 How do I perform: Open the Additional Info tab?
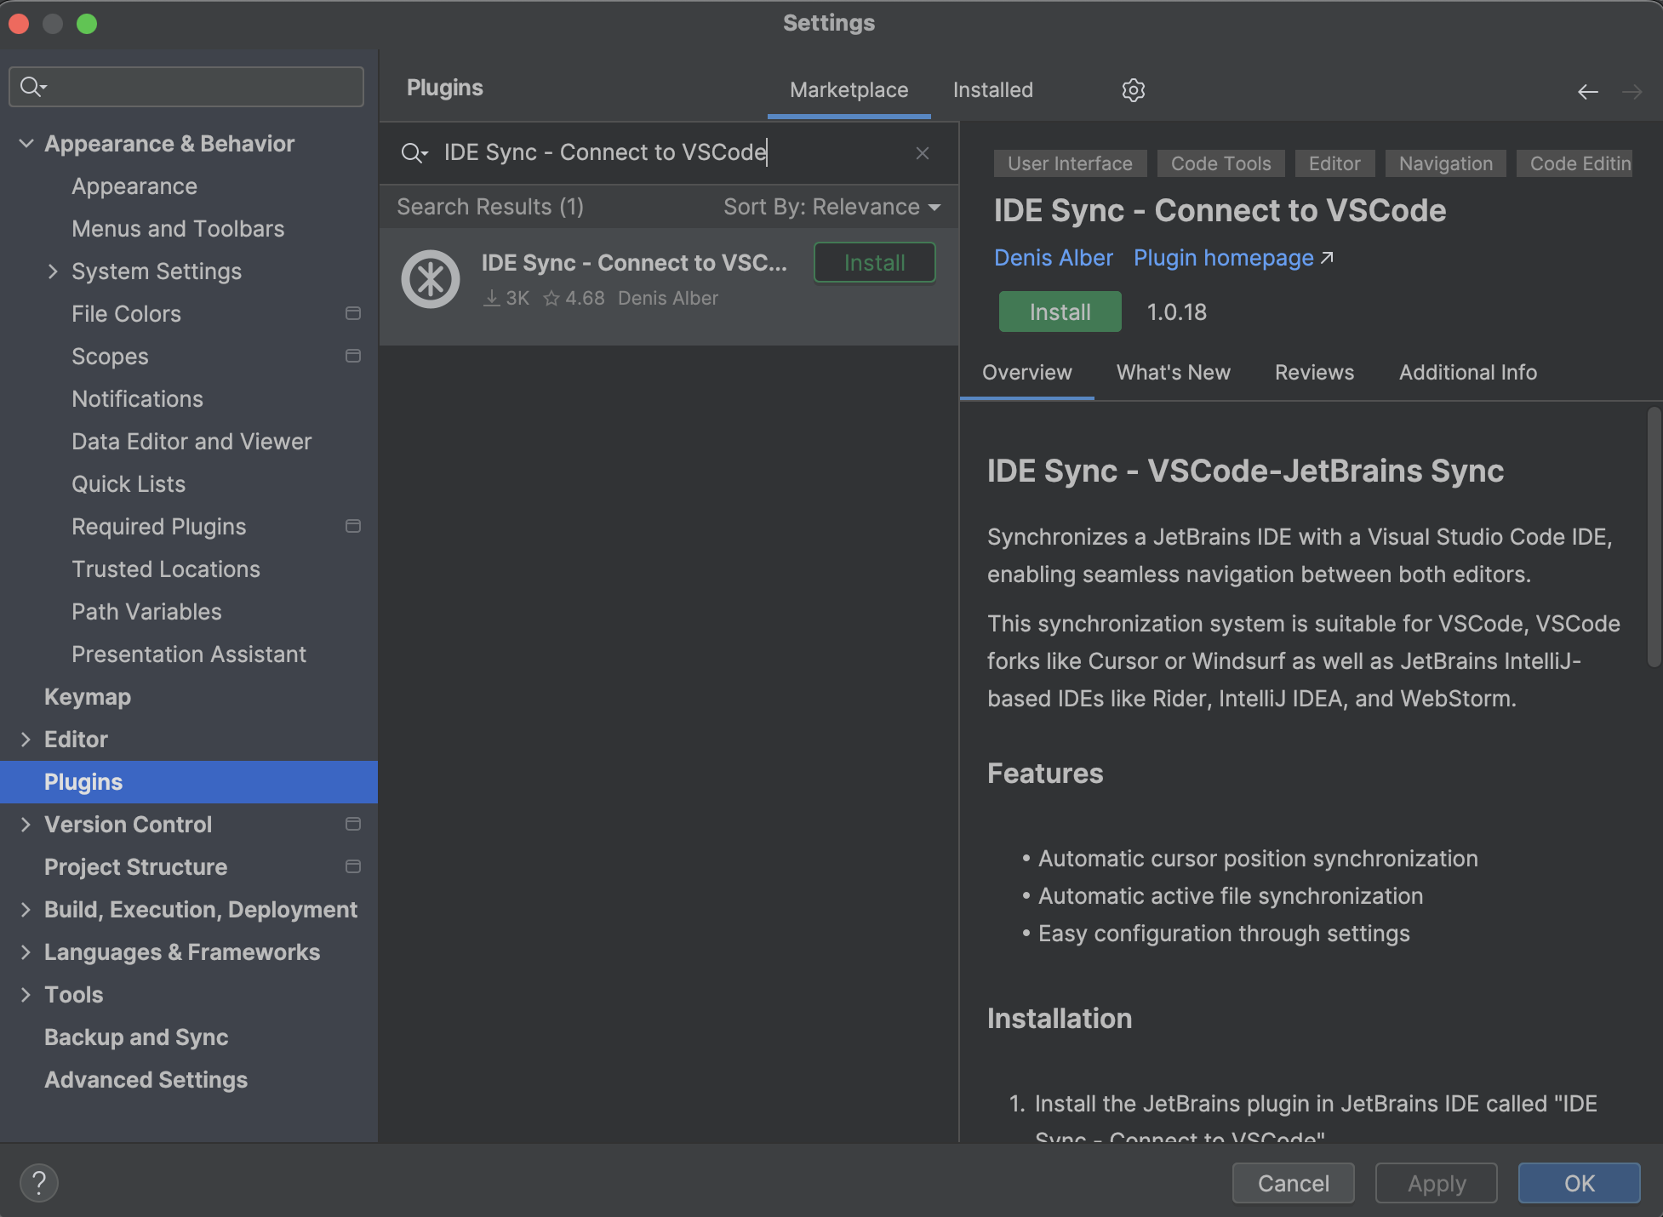1467,373
